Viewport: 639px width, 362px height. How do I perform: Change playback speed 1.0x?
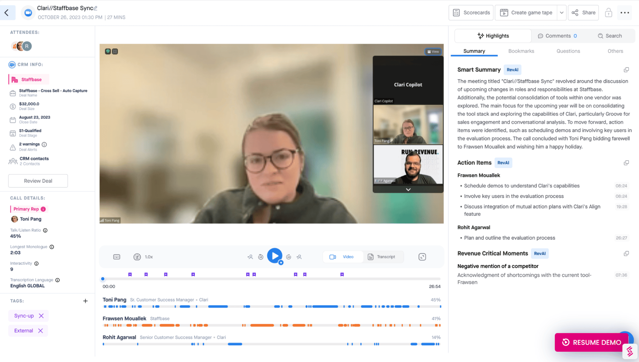[x=143, y=257]
